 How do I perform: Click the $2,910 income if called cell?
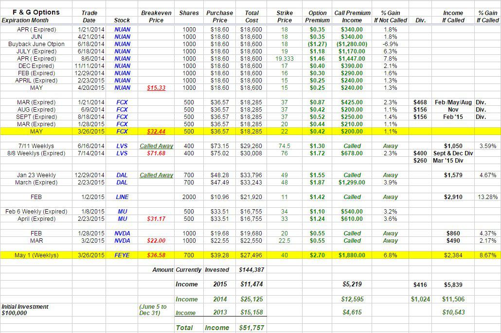[453, 197]
